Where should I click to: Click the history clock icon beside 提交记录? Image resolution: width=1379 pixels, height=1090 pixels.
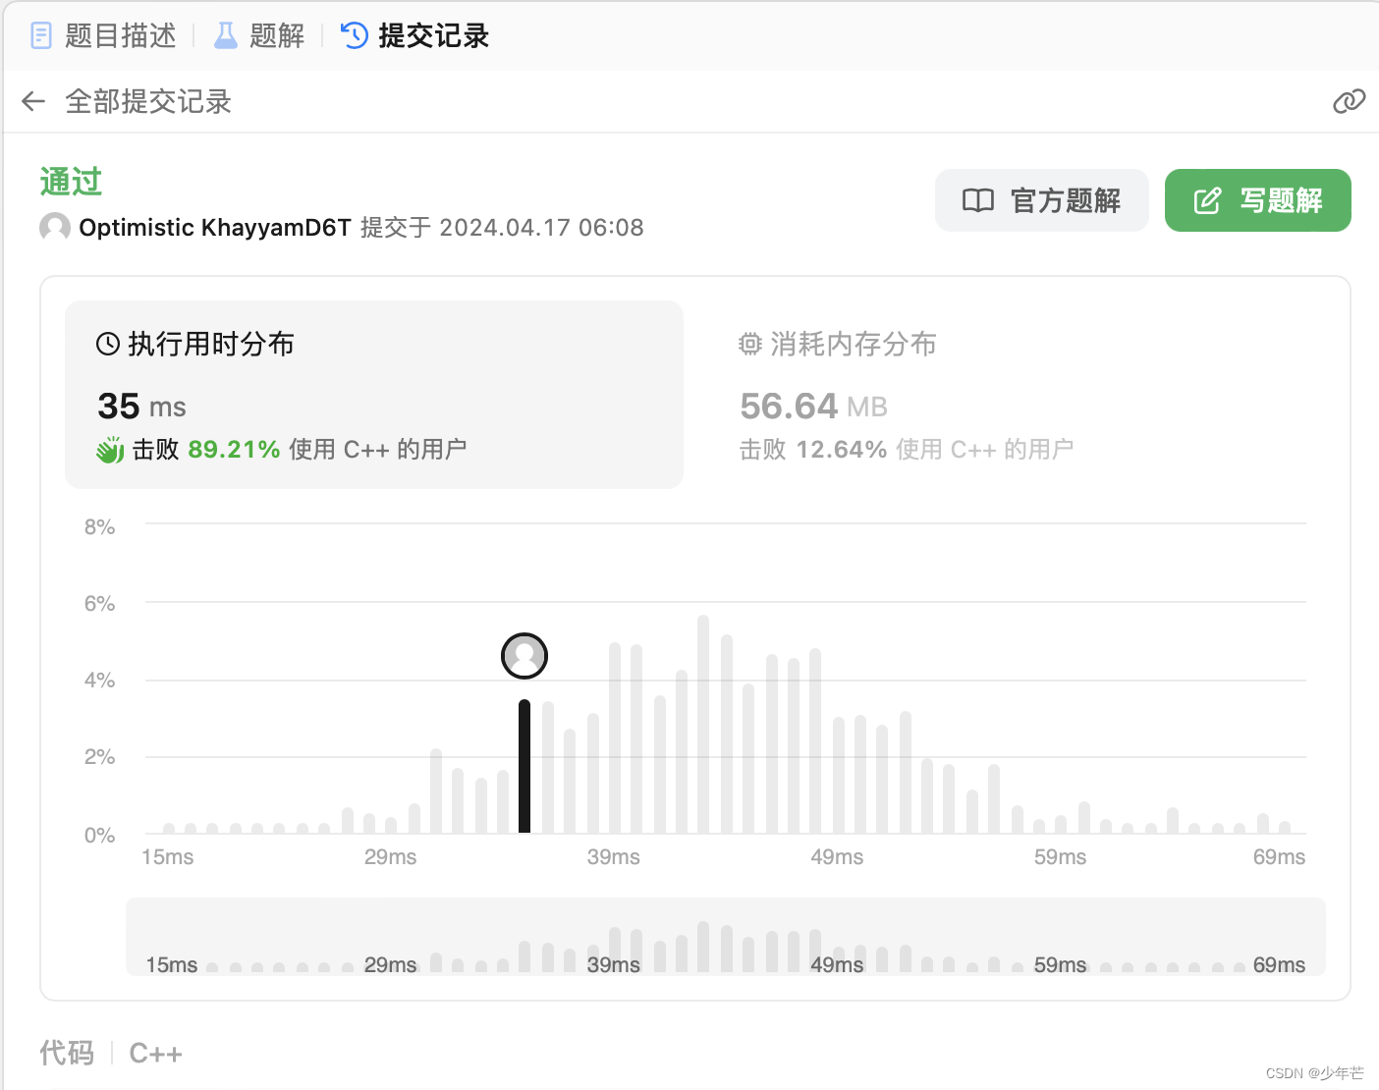coord(354,36)
